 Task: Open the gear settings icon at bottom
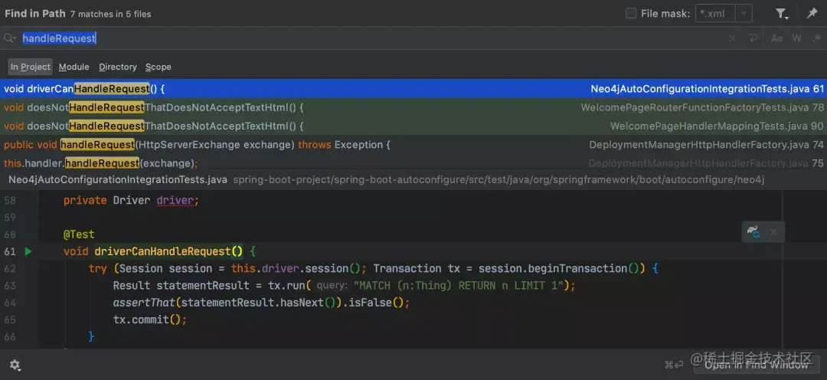click(x=15, y=365)
